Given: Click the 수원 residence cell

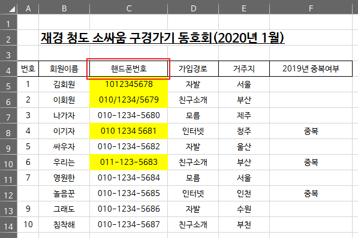Looking at the screenshot, I should pyautogui.click(x=244, y=209).
